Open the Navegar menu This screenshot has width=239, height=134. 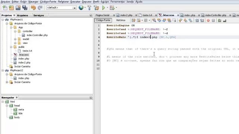tap(33, 1)
